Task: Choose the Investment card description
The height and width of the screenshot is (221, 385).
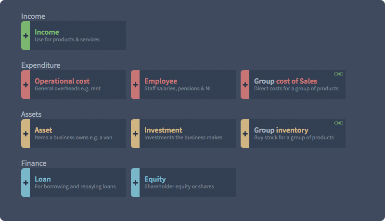Action: (x=183, y=137)
